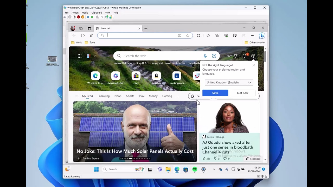Open the Booking.com quick link
Screen dimensions: 333x187
177,78
